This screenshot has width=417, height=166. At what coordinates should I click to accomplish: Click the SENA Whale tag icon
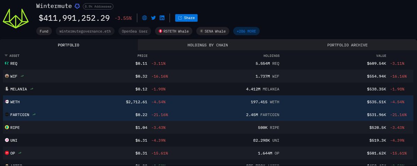tap(202, 31)
